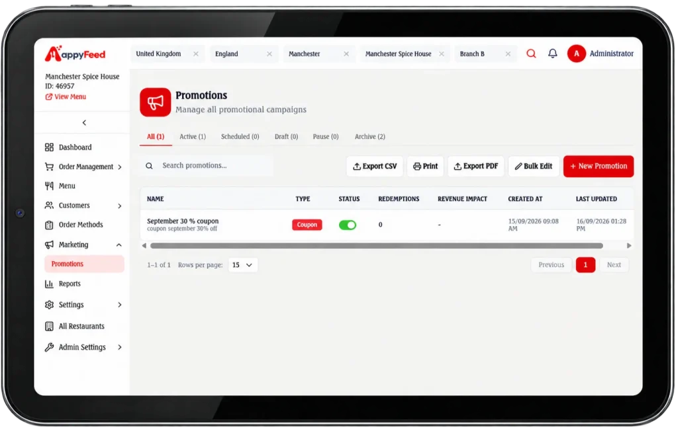This screenshot has width=678, height=429.
Task: Click the Order Methods clipboard icon
Action: pyautogui.click(x=49, y=225)
